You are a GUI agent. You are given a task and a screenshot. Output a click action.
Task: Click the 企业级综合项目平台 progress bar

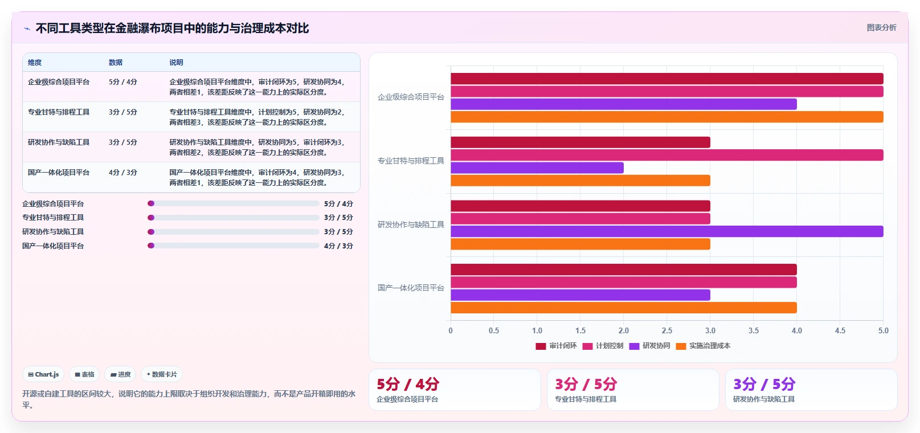(x=234, y=203)
